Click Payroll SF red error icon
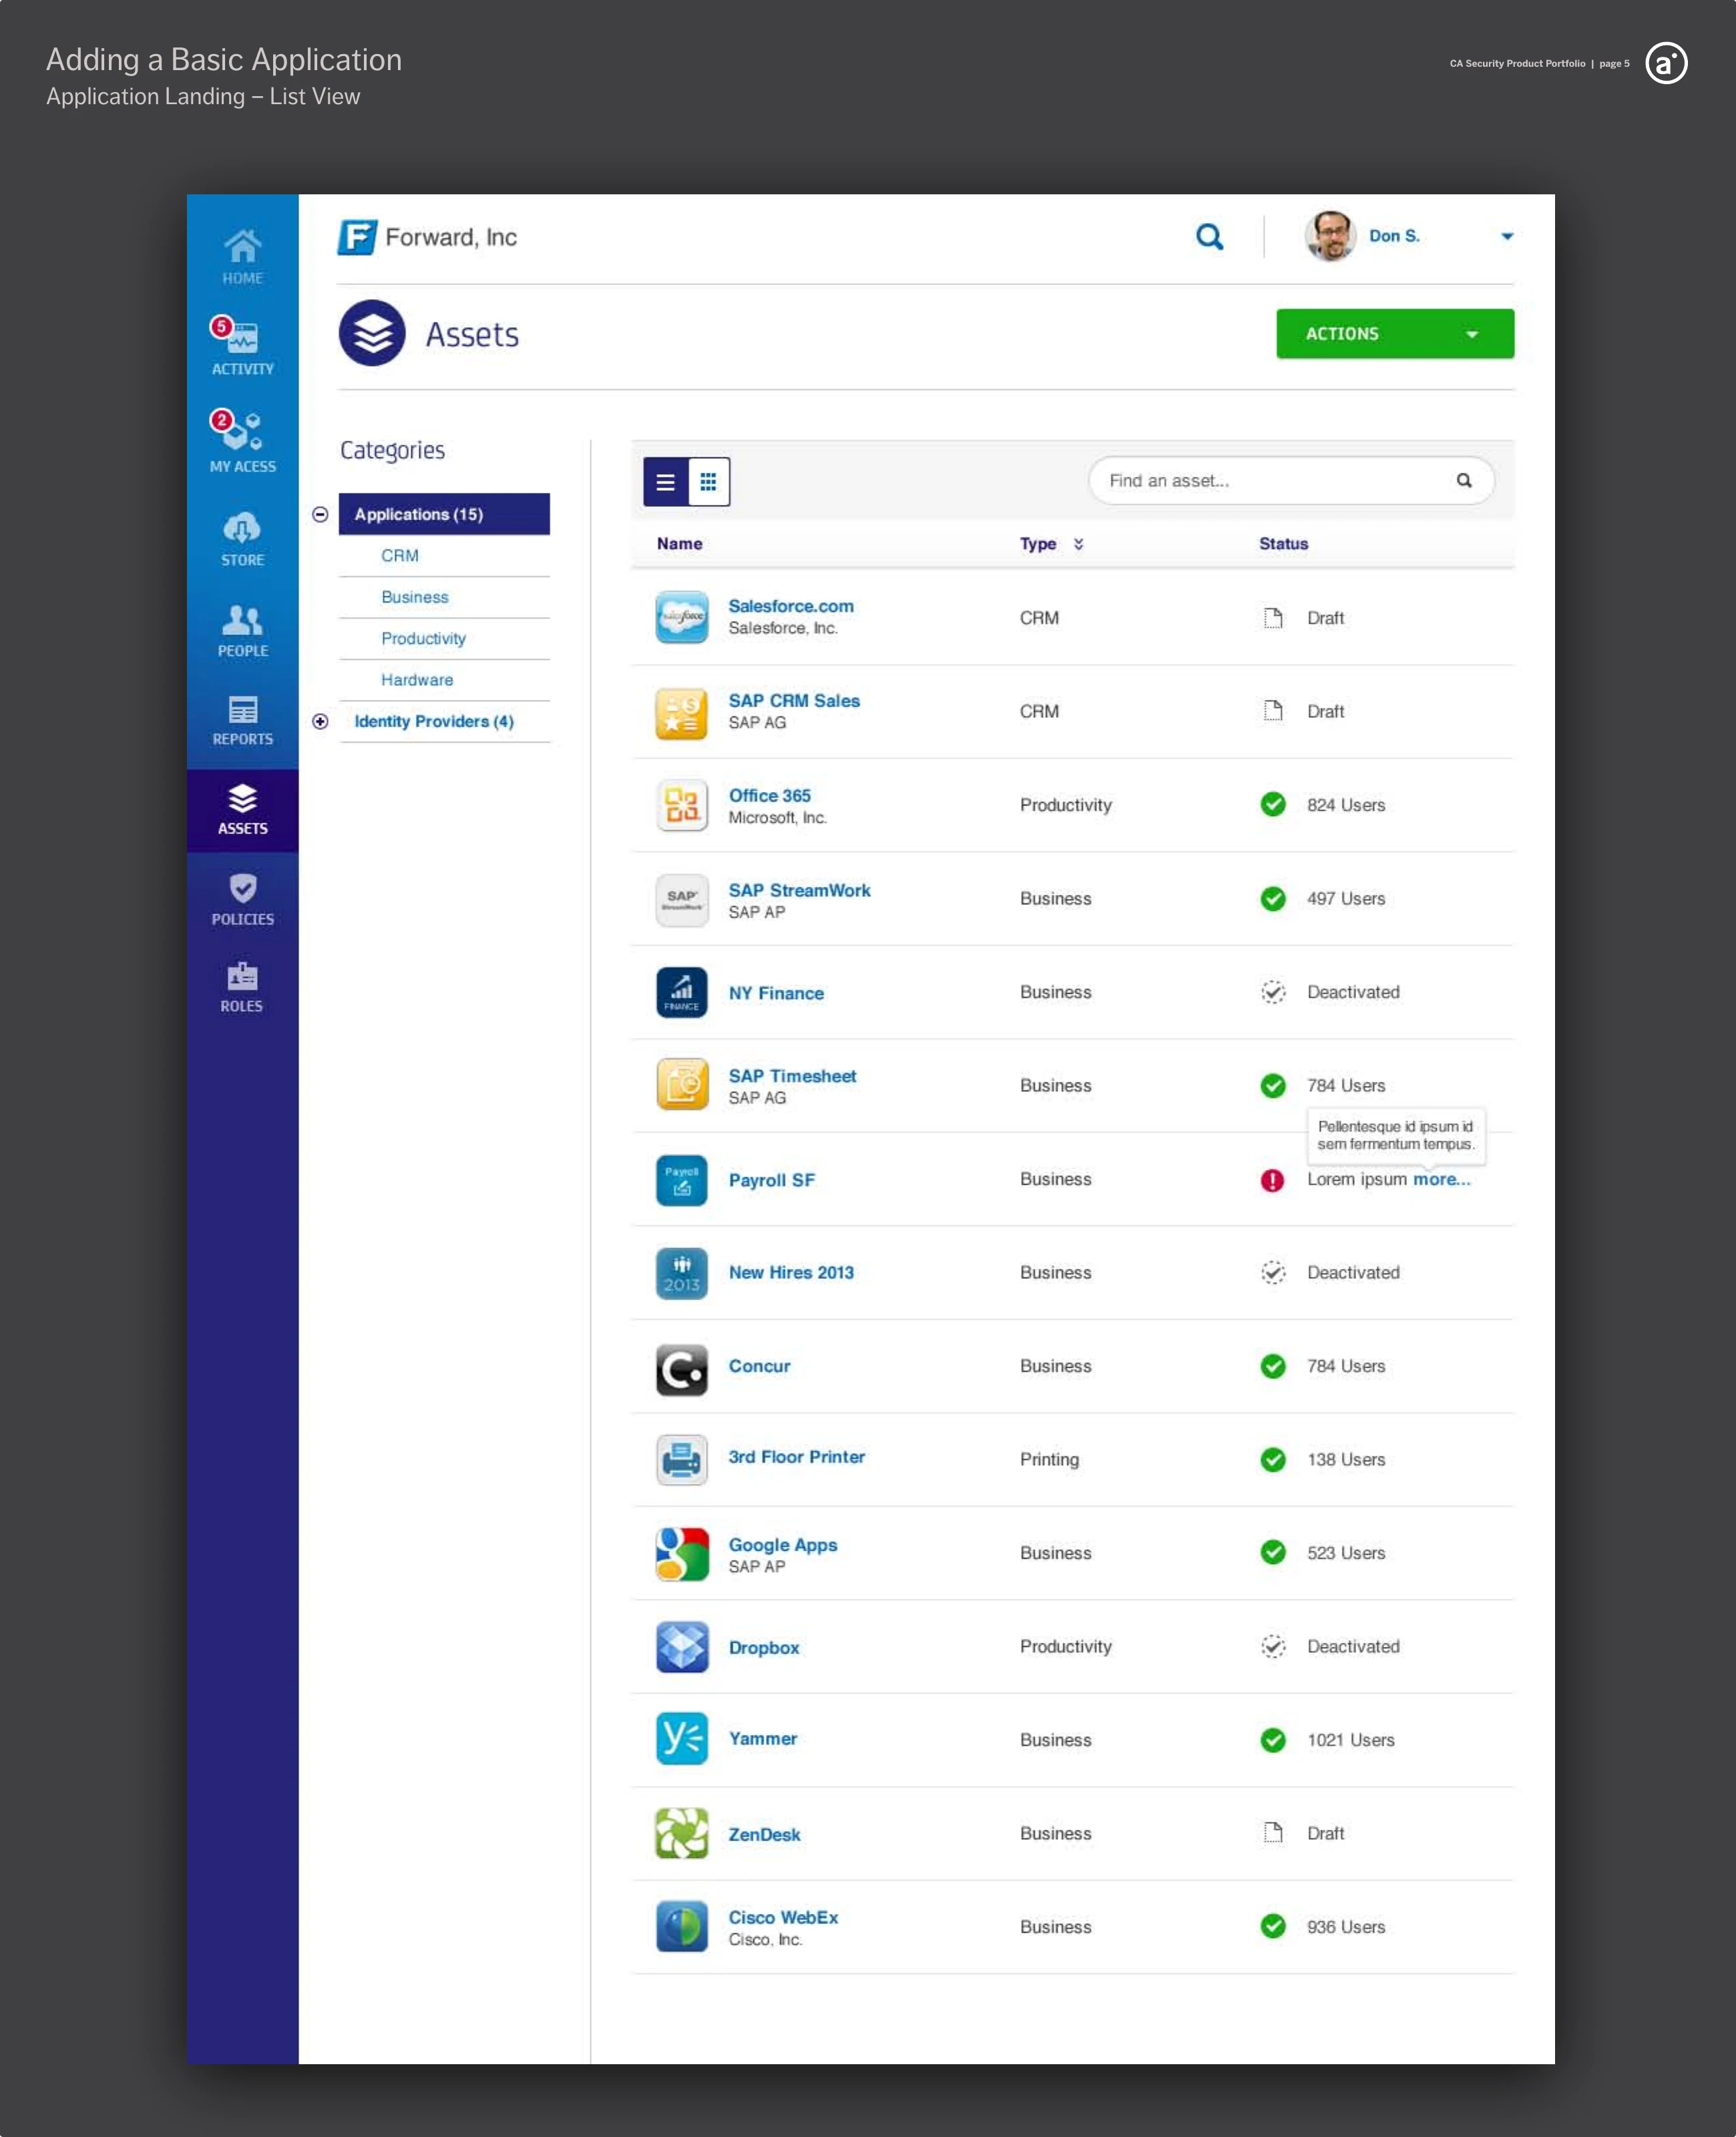The height and width of the screenshot is (2137, 1736). pyautogui.click(x=1271, y=1180)
